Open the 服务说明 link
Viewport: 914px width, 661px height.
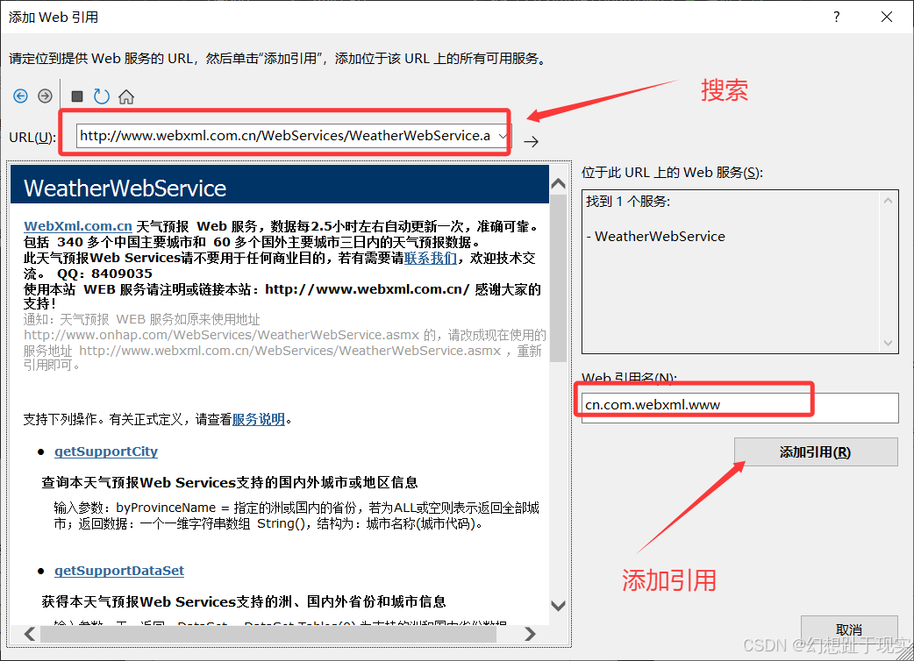pyautogui.click(x=259, y=419)
